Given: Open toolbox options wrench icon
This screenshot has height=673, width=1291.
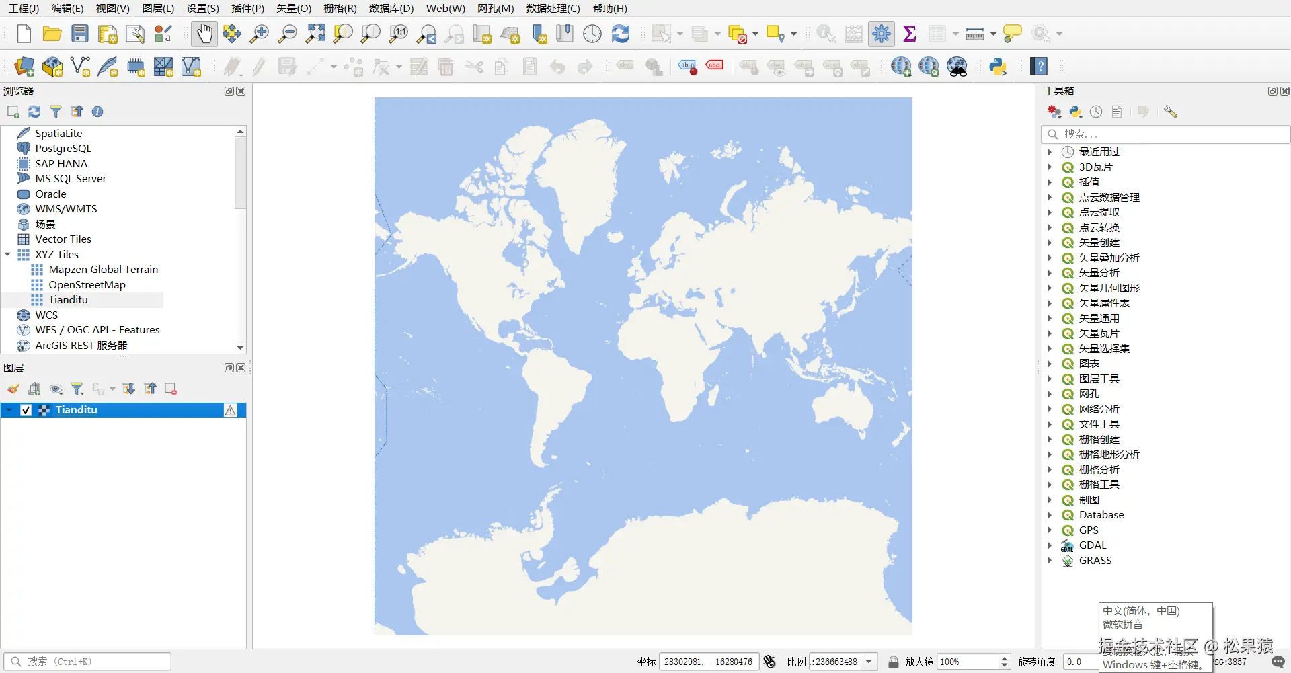Looking at the screenshot, I should (1171, 112).
